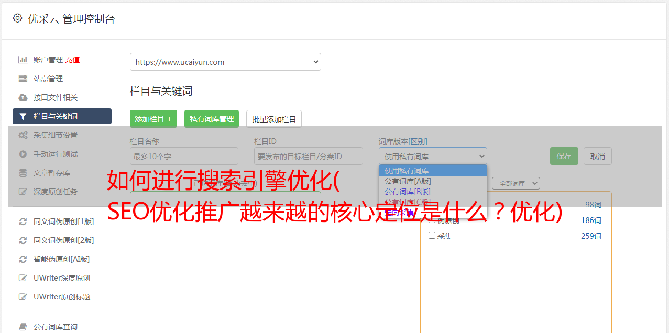Click the gear icon beside 优采云 title
Screen dimensions: 669x333
(17, 18)
